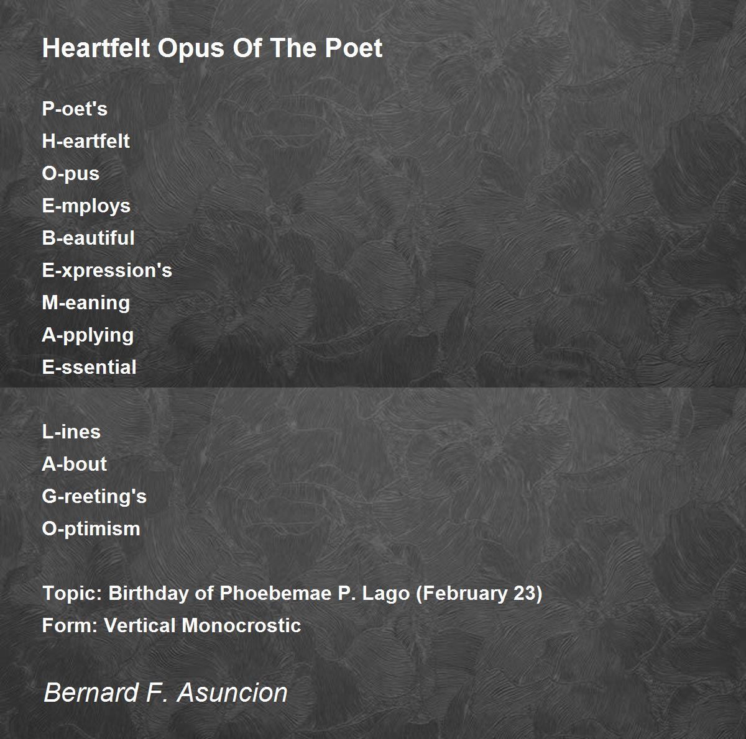Click the date February 23 in parentheses

click(x=479, y=593)
